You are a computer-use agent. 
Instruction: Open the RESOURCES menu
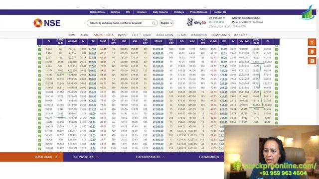199,35
